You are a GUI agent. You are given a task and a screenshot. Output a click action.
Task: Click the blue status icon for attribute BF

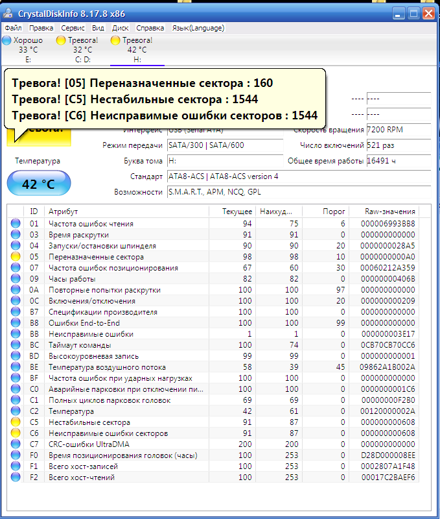pos(16,378)
